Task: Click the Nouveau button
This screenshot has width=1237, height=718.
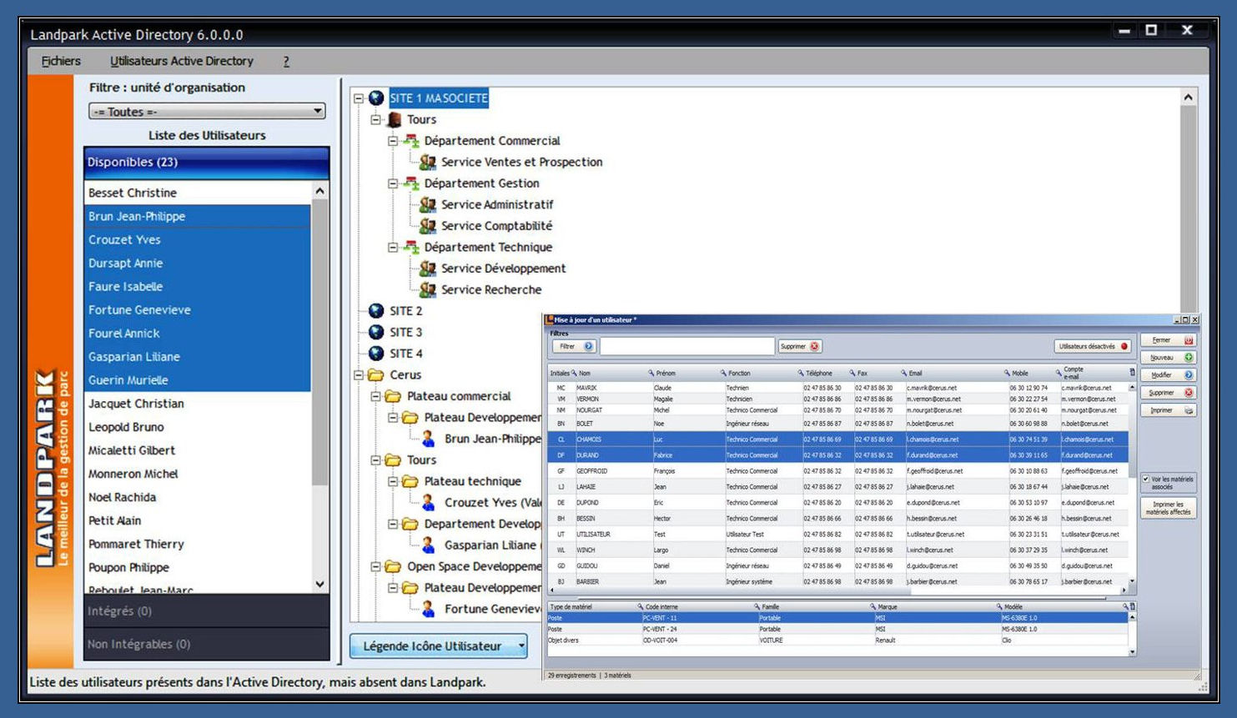Action: [x=1168, y=358]
